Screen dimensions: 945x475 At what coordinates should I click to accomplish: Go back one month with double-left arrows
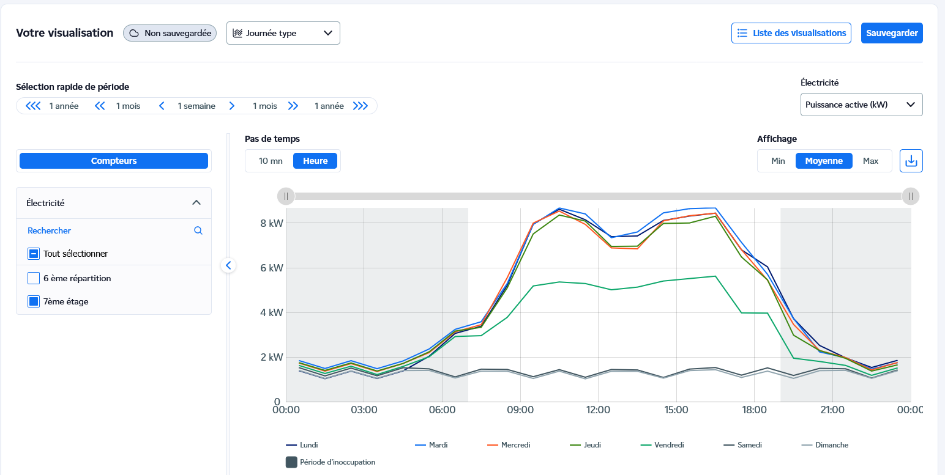point(100,106)
